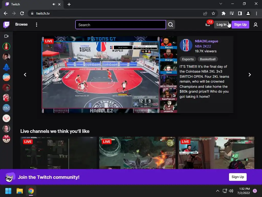
Task: Click the Chrome taskbar icon
Action: [31, 191]
